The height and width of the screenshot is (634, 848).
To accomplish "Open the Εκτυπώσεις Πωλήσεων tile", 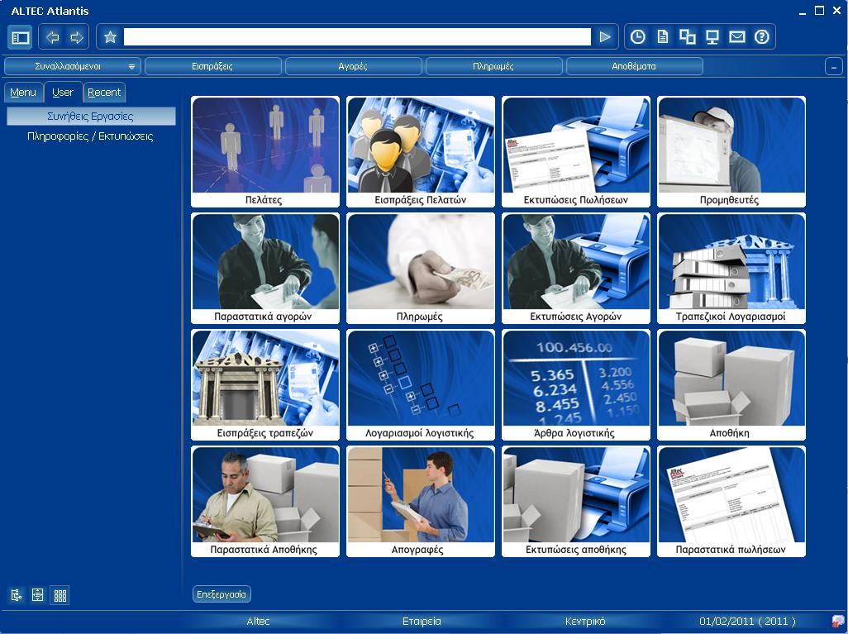I will [576, 152].
